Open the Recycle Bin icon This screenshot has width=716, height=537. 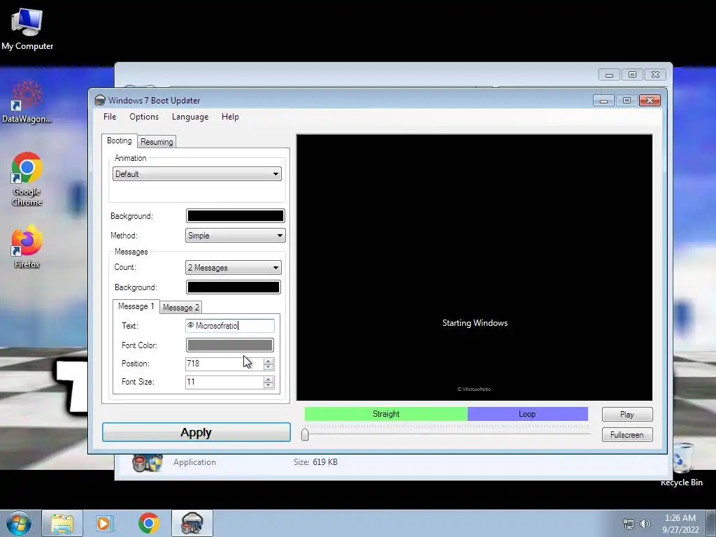(682, 464)
